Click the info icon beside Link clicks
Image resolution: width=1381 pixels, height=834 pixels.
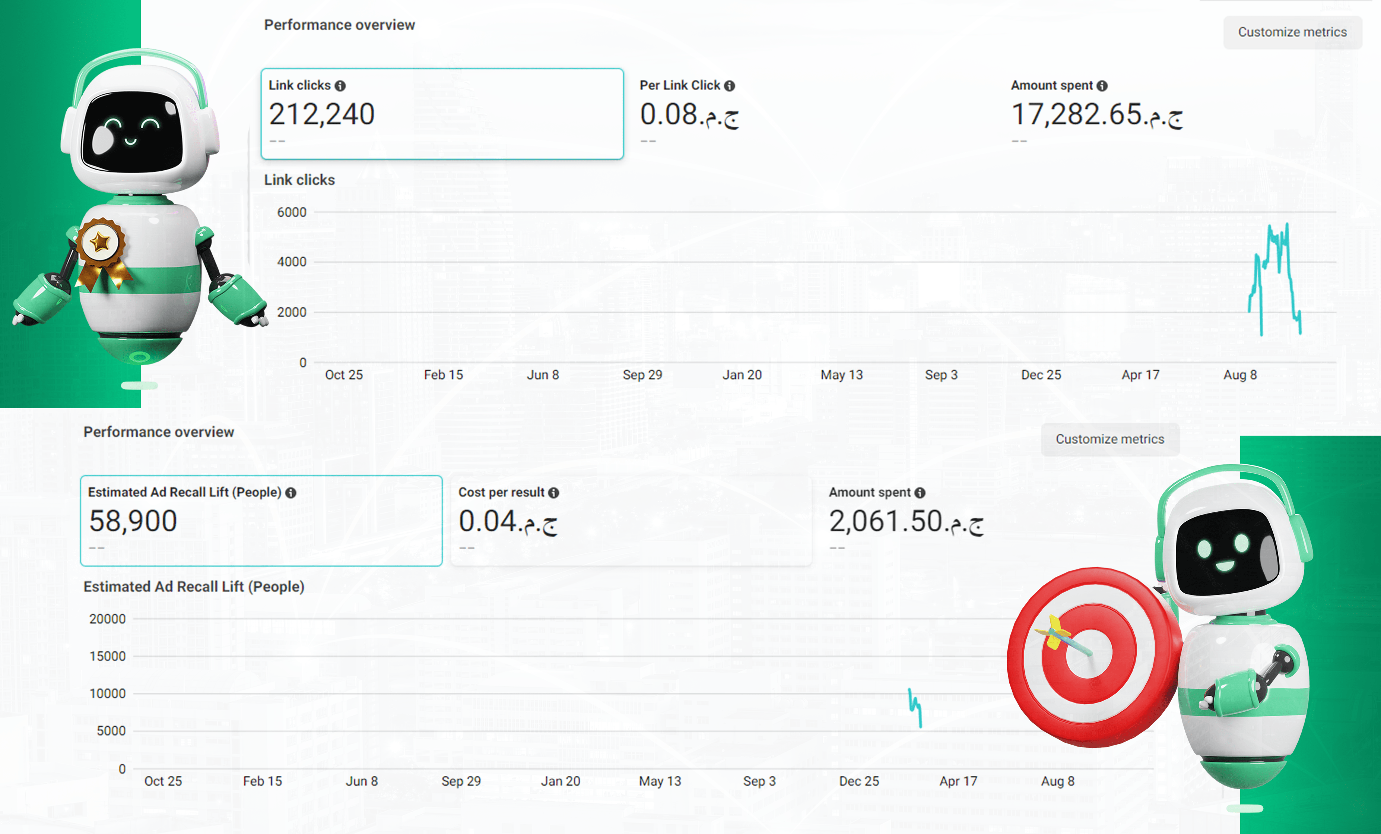(340, 86)
